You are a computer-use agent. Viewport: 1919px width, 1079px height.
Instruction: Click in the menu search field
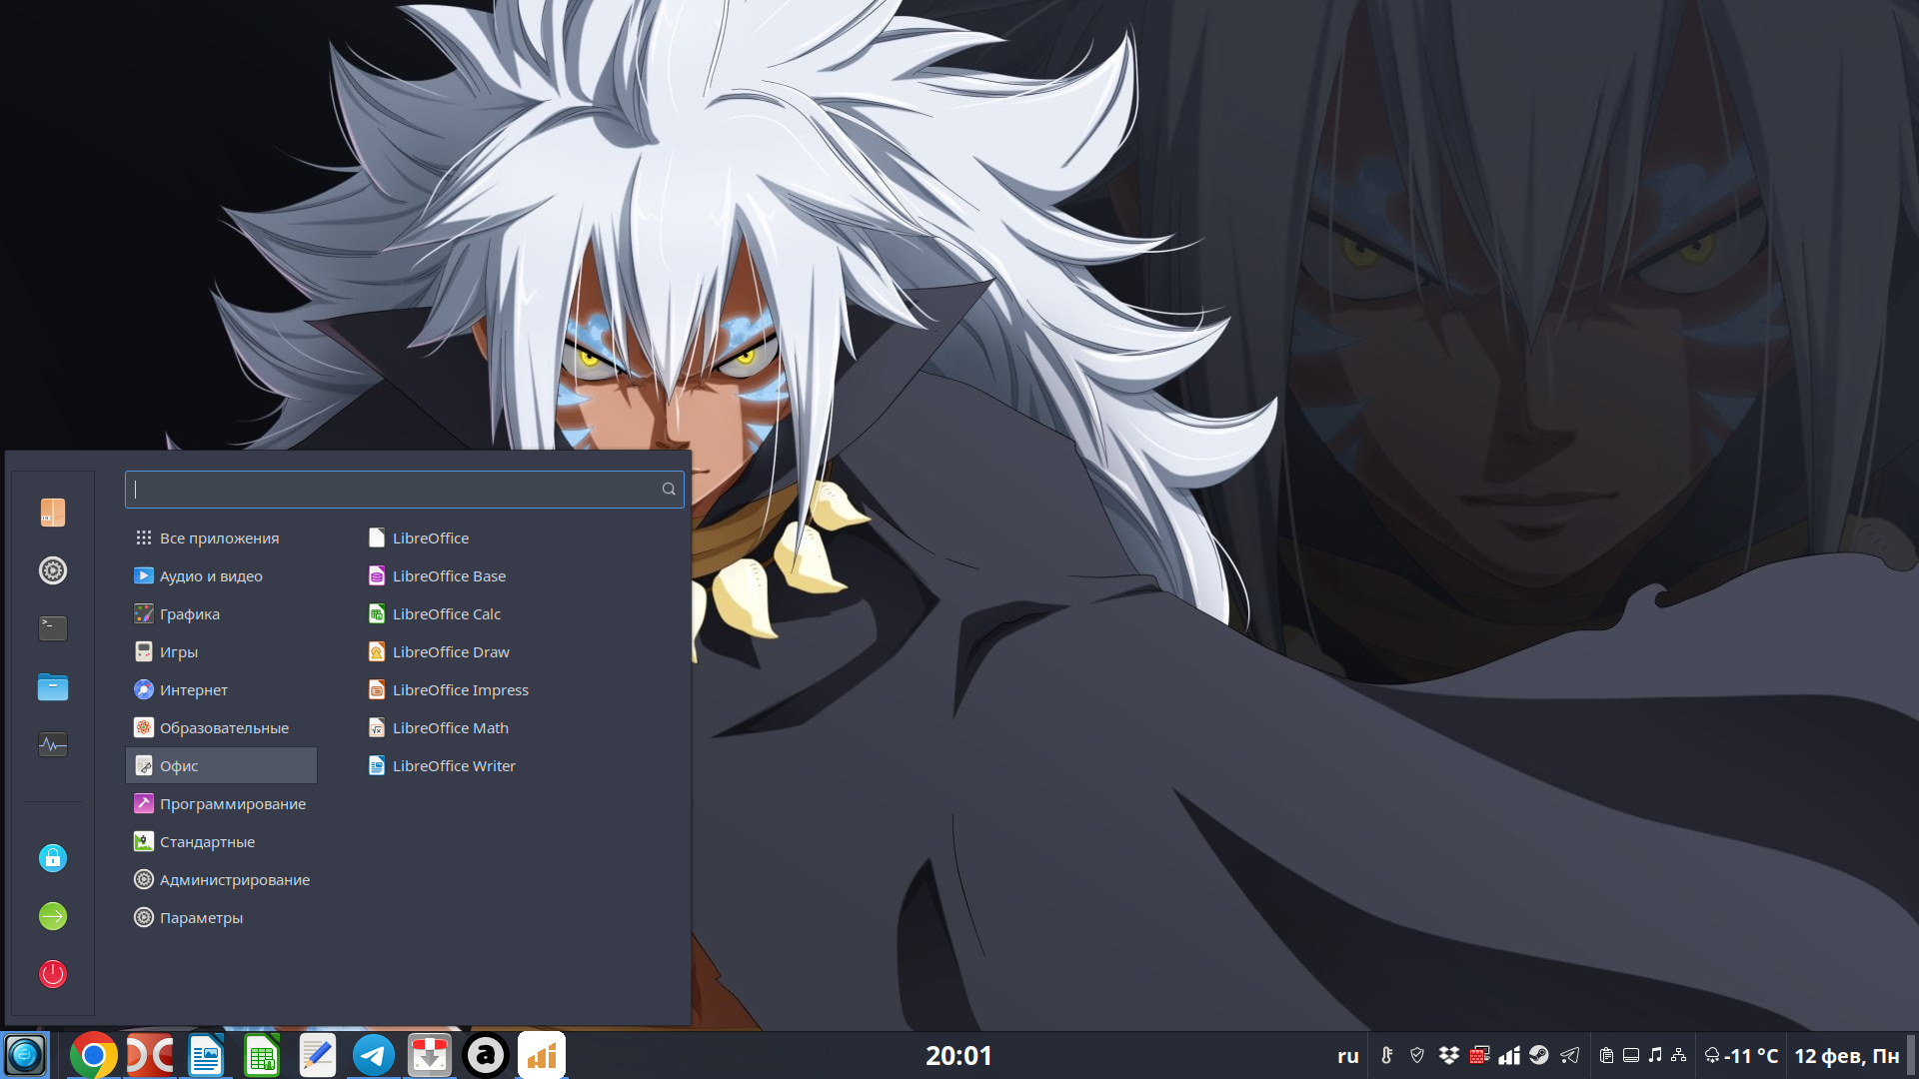(395, 490)
